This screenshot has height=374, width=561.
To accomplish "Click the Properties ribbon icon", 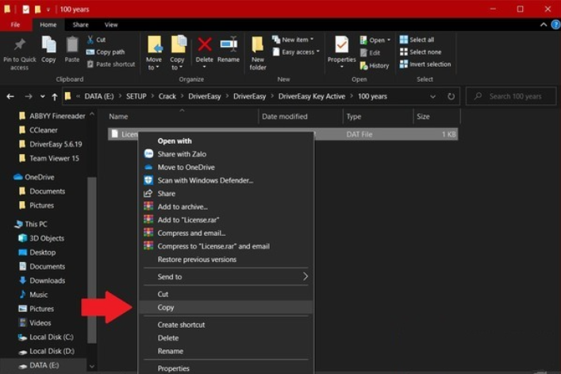I will (341, 44).
